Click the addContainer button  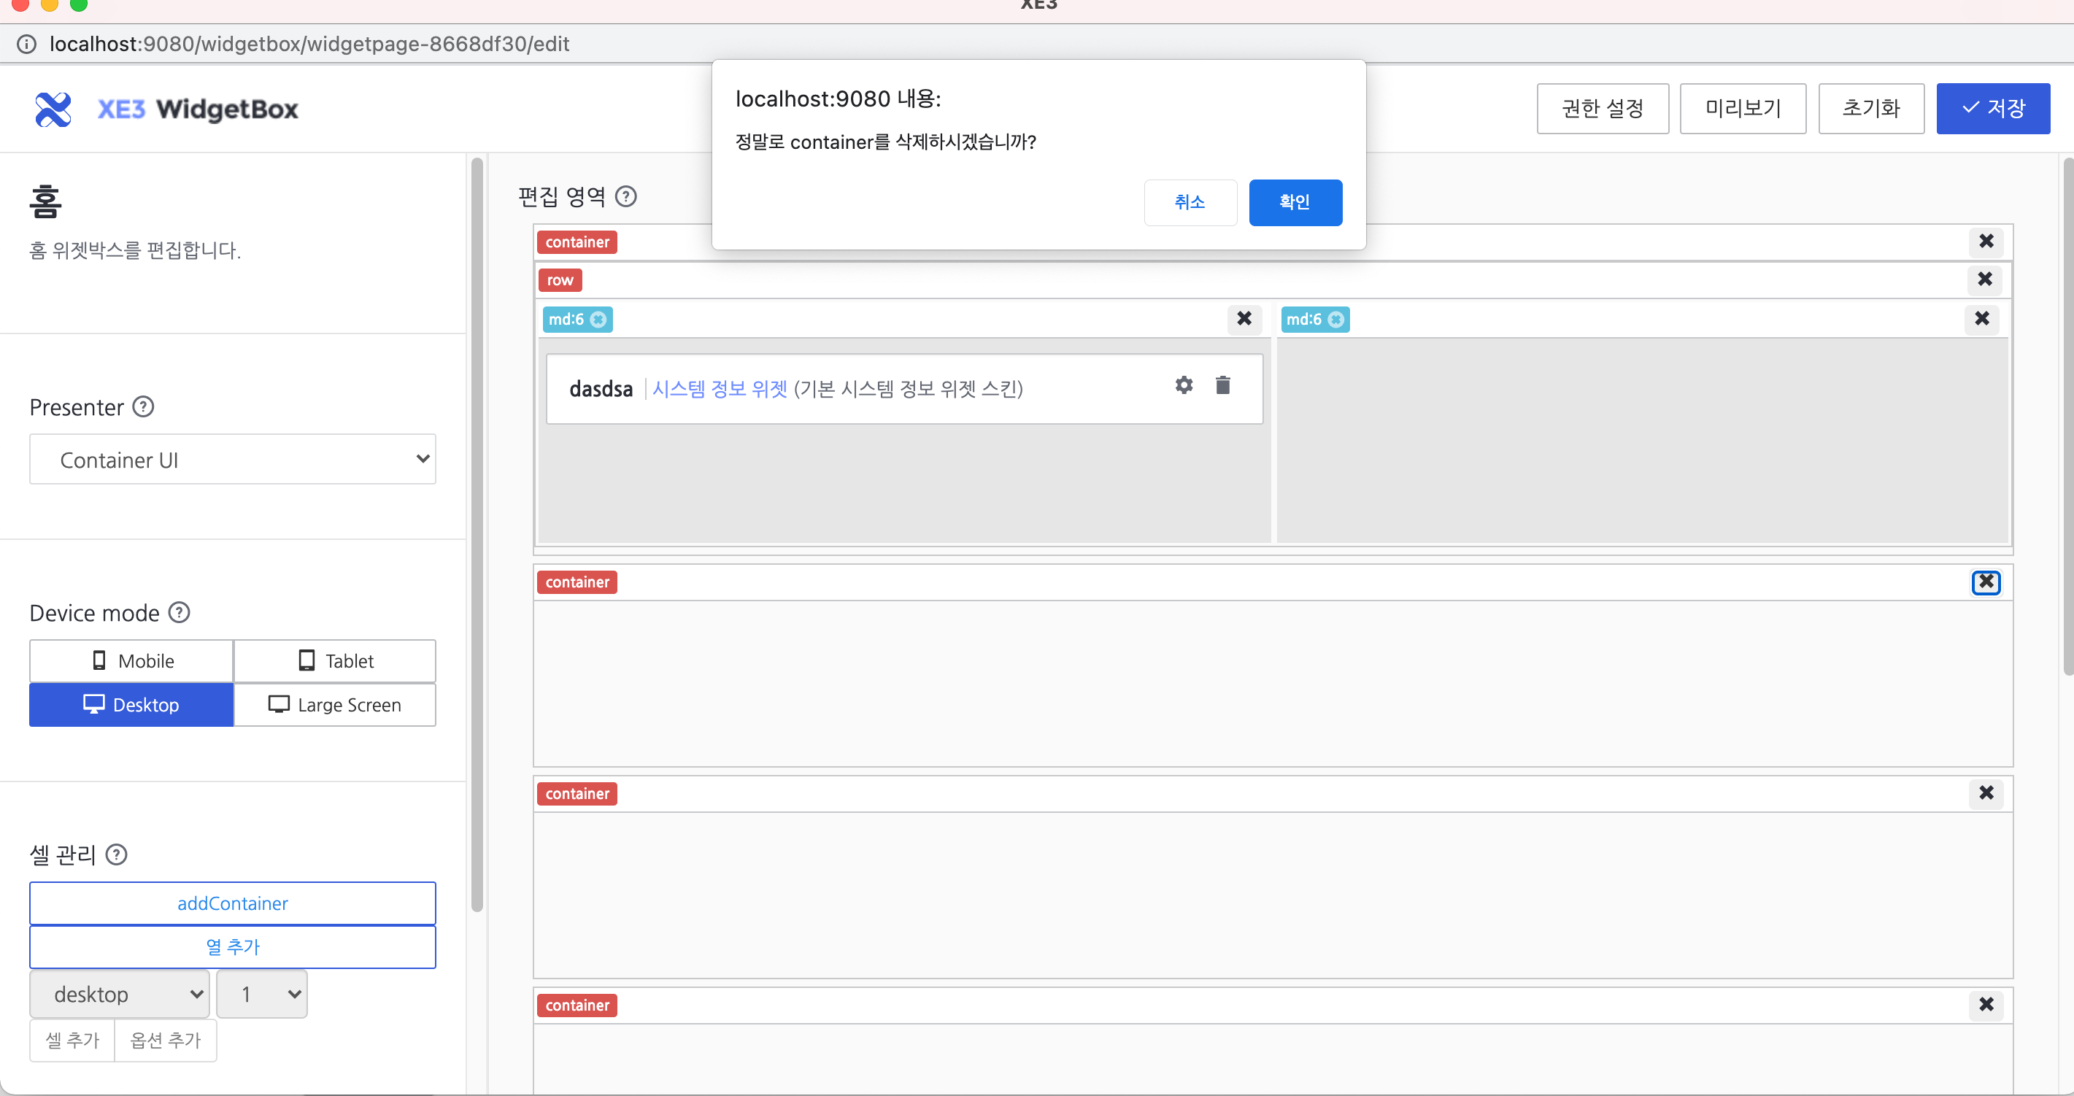232,903
